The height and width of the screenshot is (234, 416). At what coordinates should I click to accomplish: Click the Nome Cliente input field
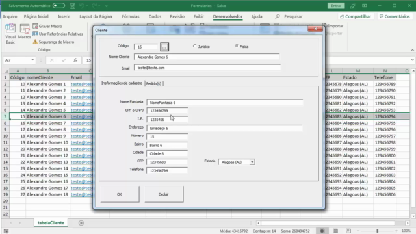(207, 57)
